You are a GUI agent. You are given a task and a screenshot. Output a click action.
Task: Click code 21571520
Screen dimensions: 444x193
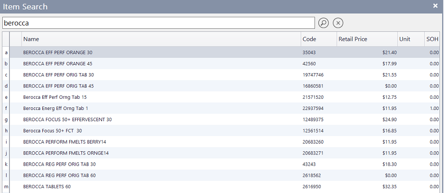pyautogui.click(x=313, y=97)
